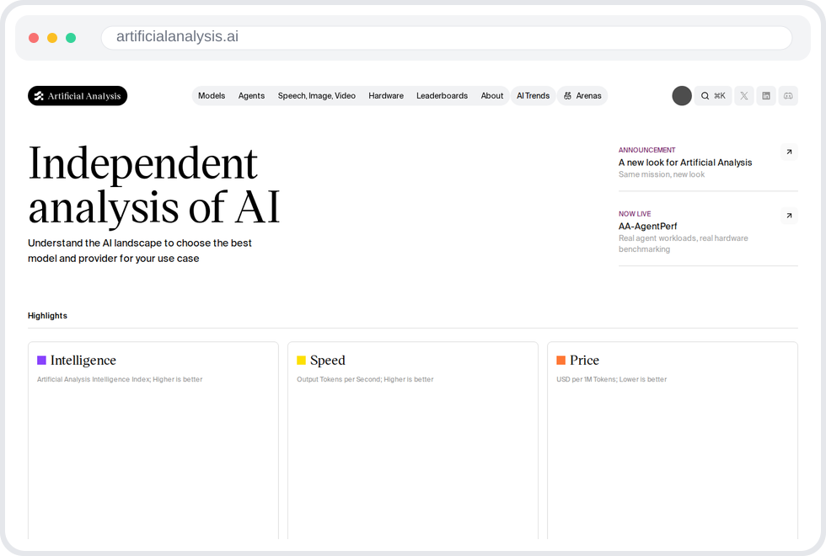
Task: Open the Agents menu
Action: 251,96
